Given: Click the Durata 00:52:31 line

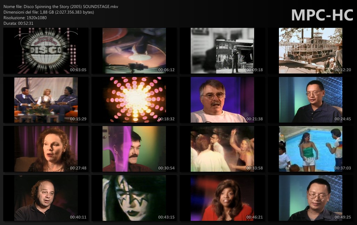Looking at the screenshot, I should click(x=18, y=23).
